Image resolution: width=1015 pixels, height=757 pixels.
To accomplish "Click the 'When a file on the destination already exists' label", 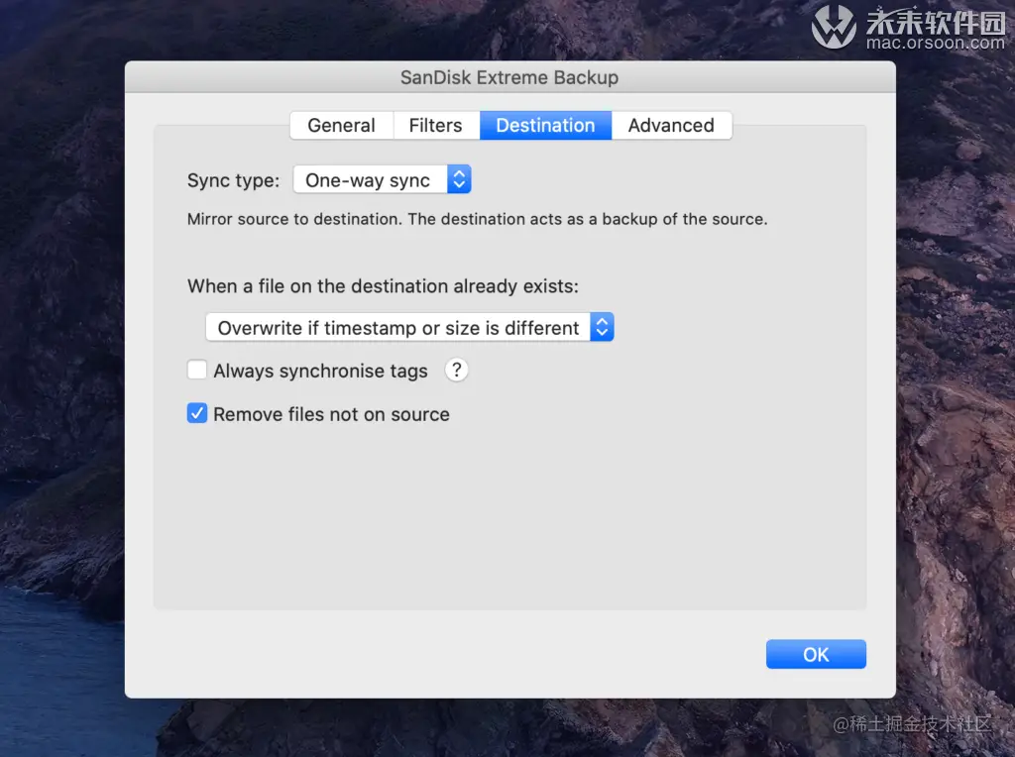I will (383, 286).
